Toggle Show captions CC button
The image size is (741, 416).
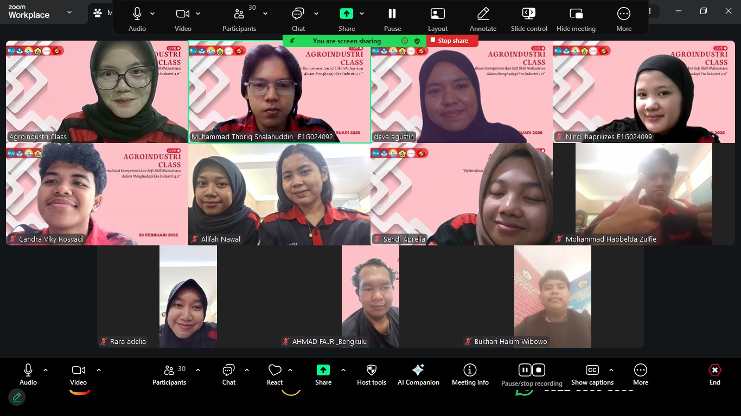(x=592, y=375)
